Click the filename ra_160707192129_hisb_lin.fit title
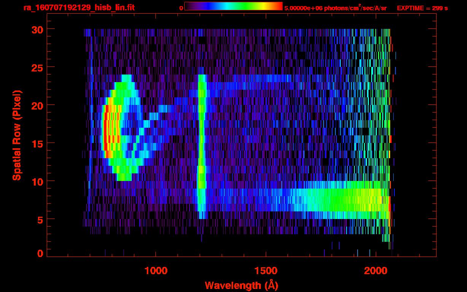 click(78, 8)
